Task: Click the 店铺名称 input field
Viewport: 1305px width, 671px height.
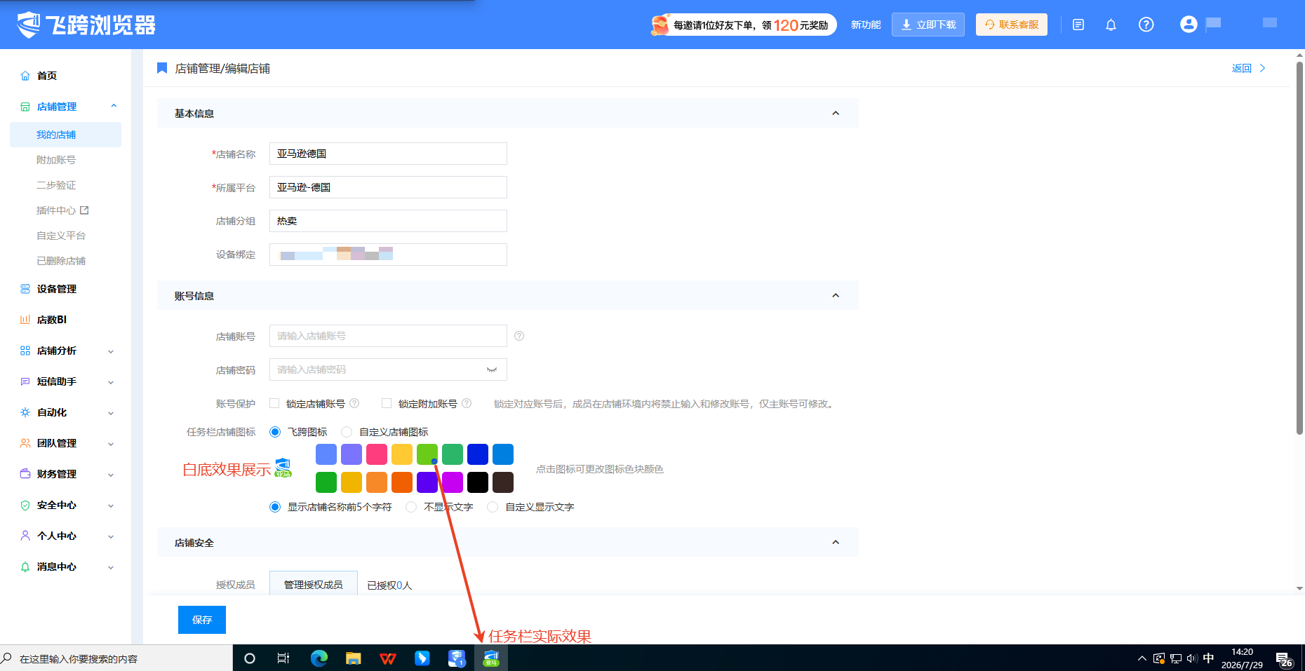Action: point(388,154)
